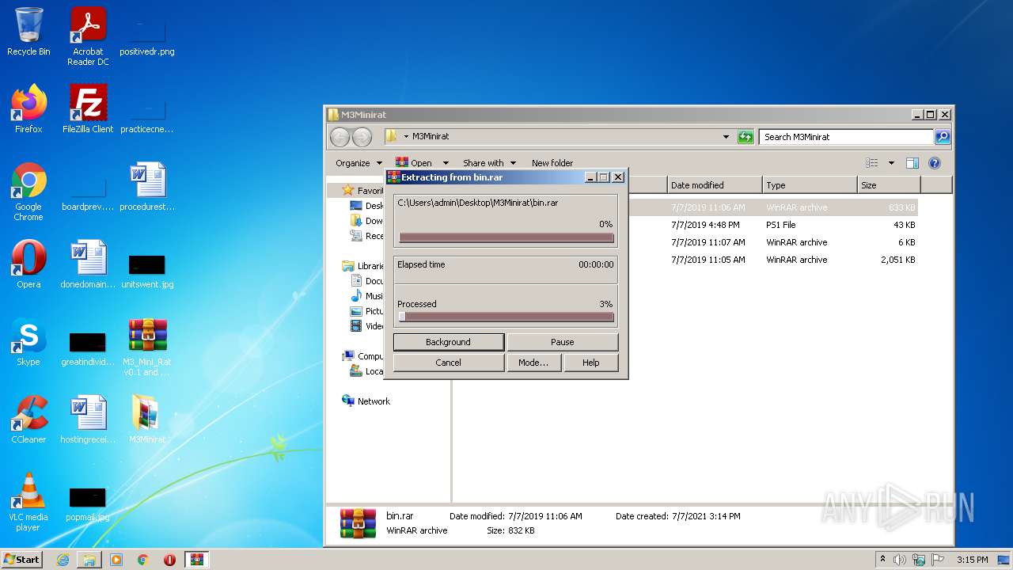Open Explorer help question mark icon
The height and width of the screenshot is (570, 1013).
coord(934,163)
